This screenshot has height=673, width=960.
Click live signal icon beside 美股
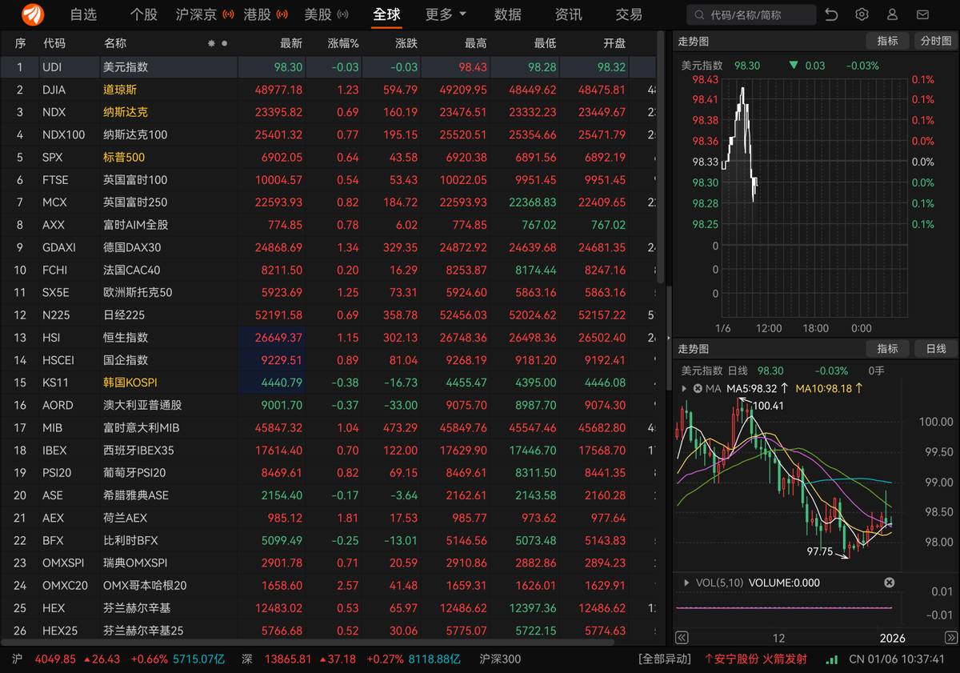pyautogui.click(x=342, y=14)
